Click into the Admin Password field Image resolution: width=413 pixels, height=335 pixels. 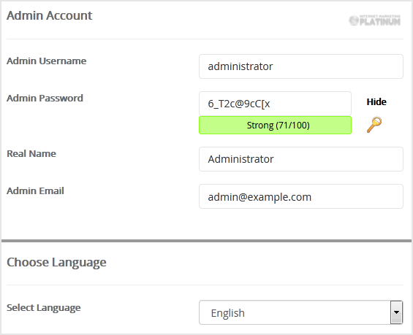(x=275, y=104)
